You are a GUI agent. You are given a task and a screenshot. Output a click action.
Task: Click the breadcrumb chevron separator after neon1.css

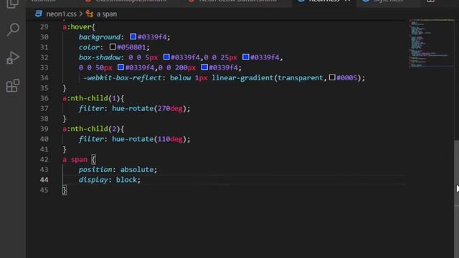pyautogui.click(x=81, y=14)
